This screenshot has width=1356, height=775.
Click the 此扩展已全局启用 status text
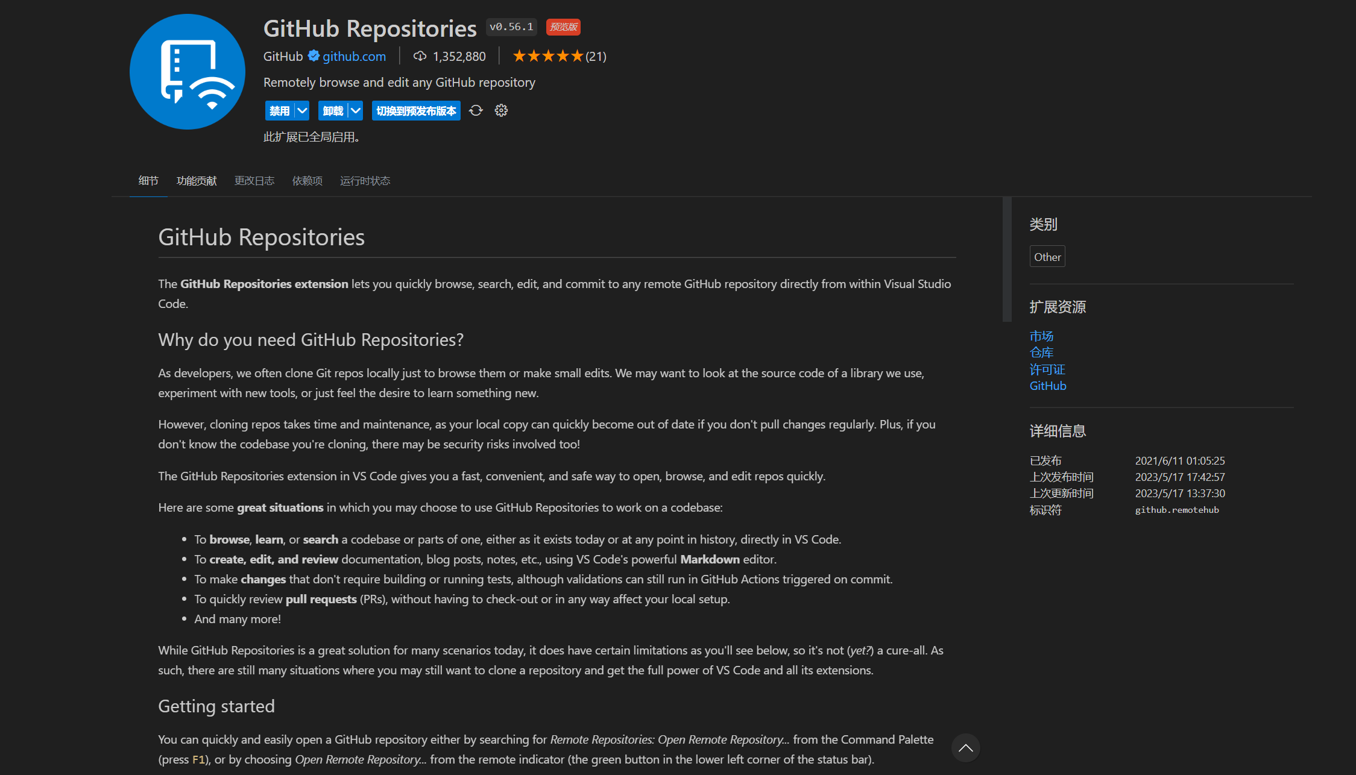click(x=312, y=137)
